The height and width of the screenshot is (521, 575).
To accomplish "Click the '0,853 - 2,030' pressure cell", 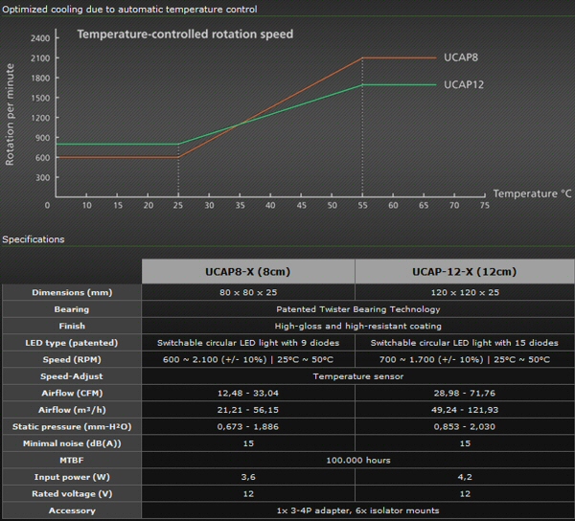I will tap(465, 427).
